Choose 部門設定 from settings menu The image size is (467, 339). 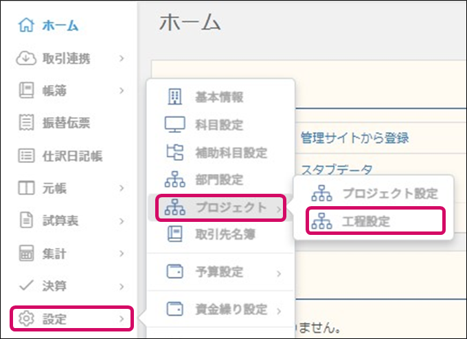click(219, 180)
